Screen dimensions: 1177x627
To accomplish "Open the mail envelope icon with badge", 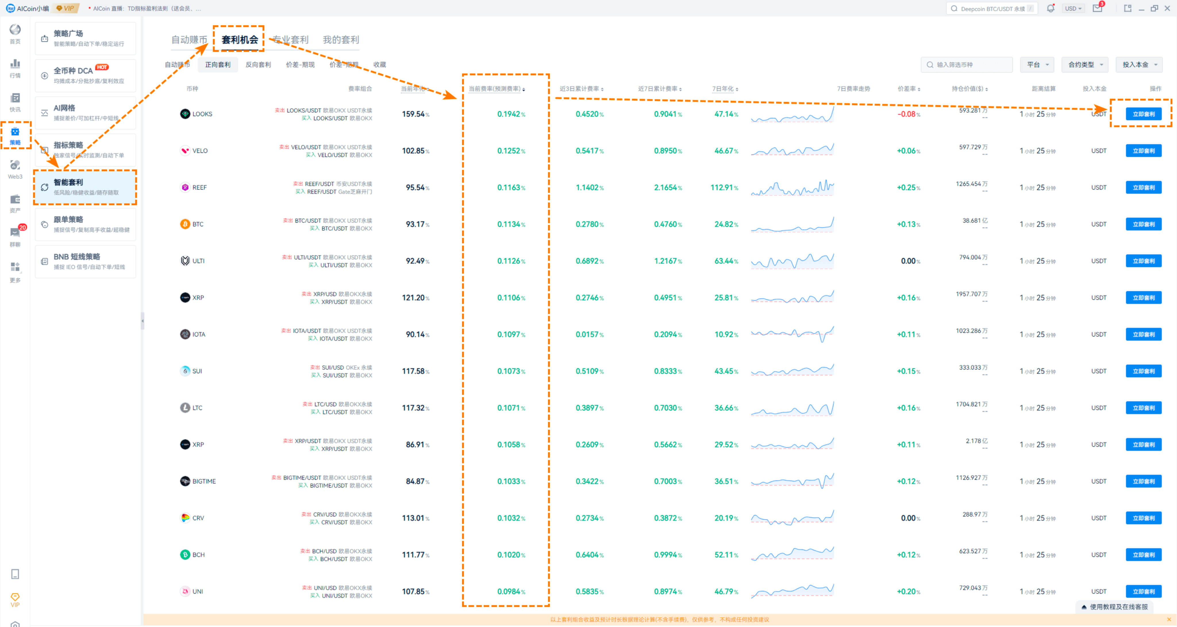I will pos(1098,8).
